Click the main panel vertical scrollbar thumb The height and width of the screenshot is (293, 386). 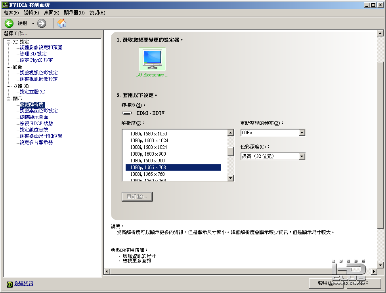coord(380,146)
